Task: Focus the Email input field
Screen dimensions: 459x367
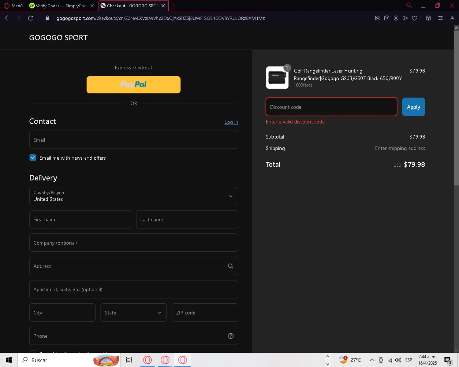Action: pos(133,140)
